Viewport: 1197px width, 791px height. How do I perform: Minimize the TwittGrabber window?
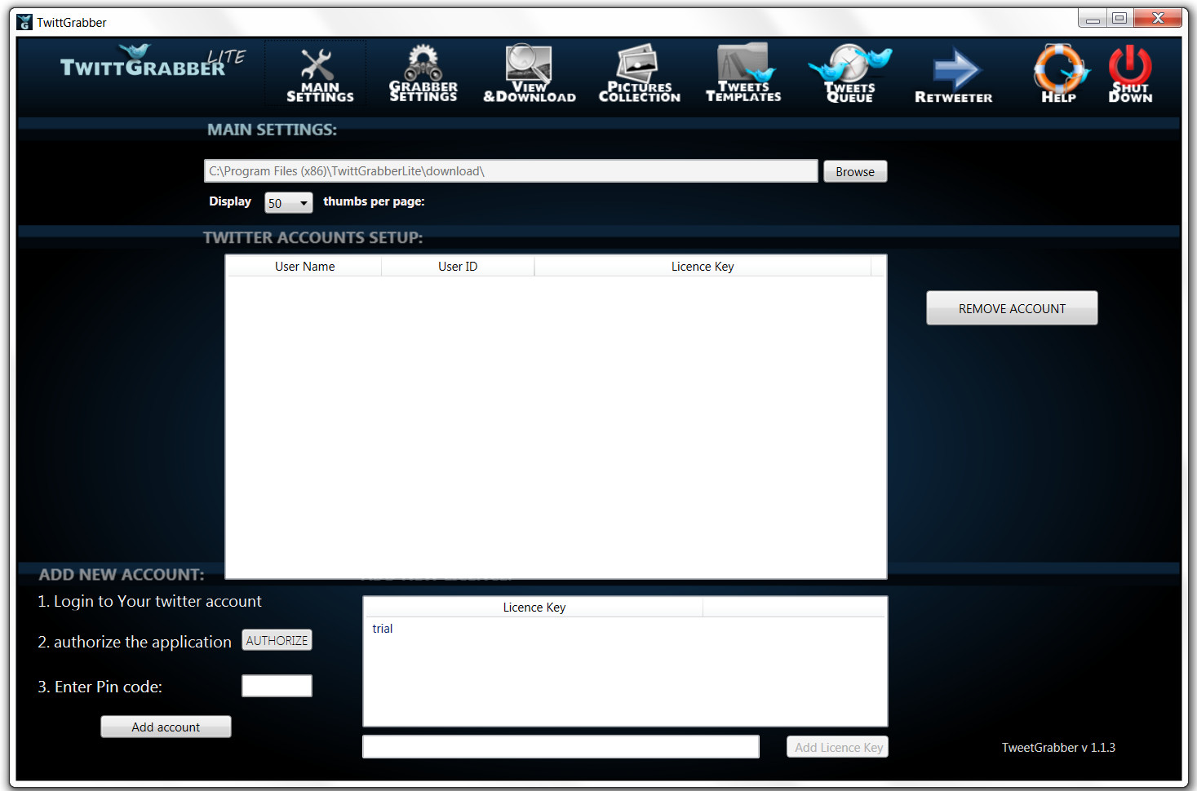click(x=1093, y=18)
